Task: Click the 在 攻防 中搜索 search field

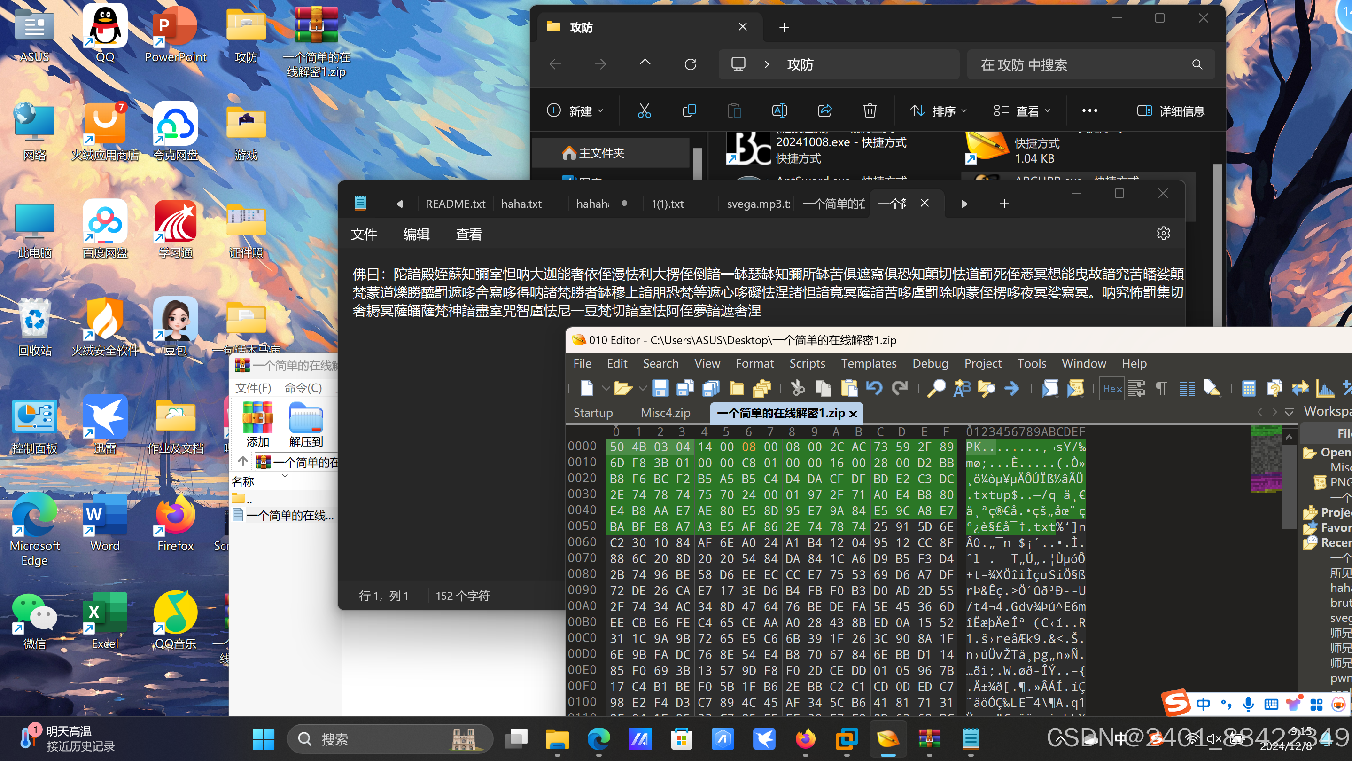Action: point(1081,64)
